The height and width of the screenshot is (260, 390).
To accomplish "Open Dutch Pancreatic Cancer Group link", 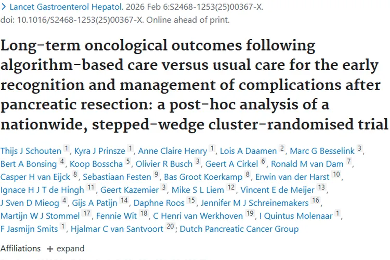I will click(239, 228).
